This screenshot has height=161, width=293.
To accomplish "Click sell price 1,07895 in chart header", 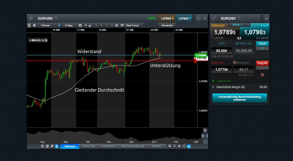I will coord(167,19).
